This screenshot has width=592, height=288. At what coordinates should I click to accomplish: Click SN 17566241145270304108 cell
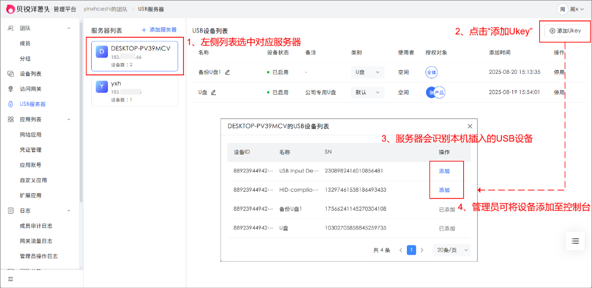356,209
